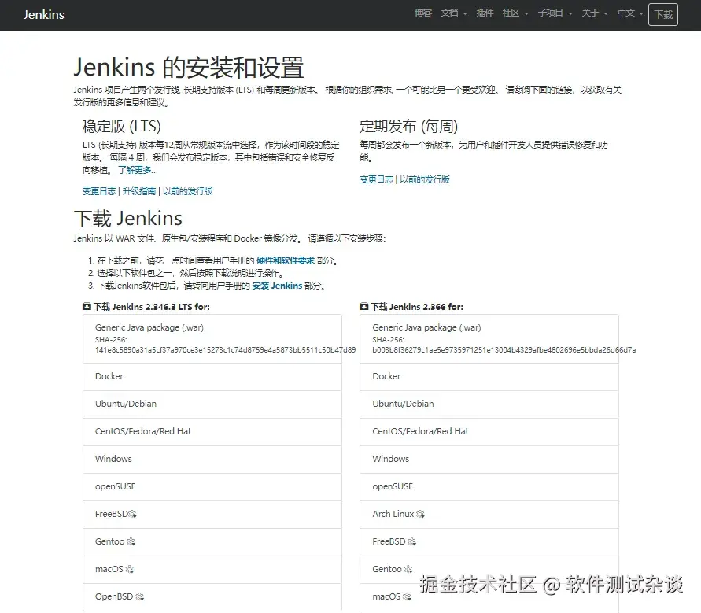
Task: Click the package icon beside Jenkins 2.366 heading
Action: (x=364, y=307)
